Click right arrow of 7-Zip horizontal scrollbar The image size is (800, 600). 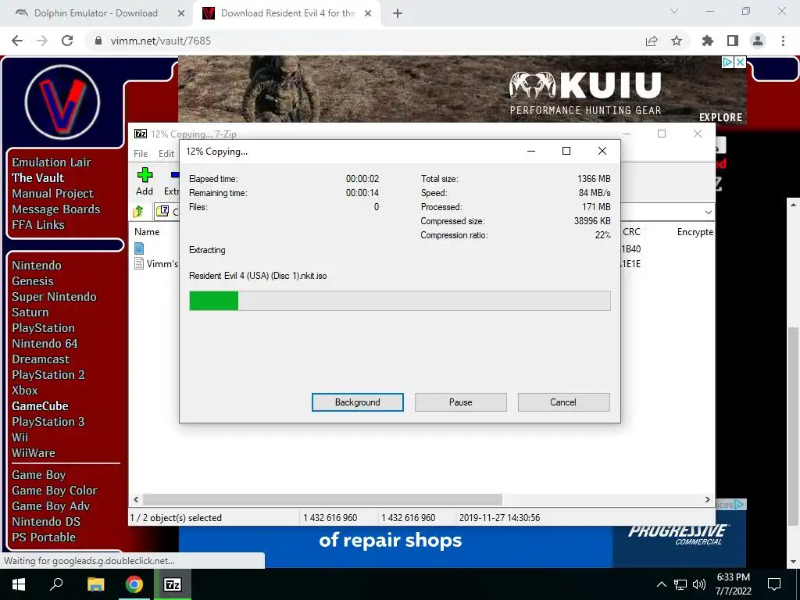(708, 499)
